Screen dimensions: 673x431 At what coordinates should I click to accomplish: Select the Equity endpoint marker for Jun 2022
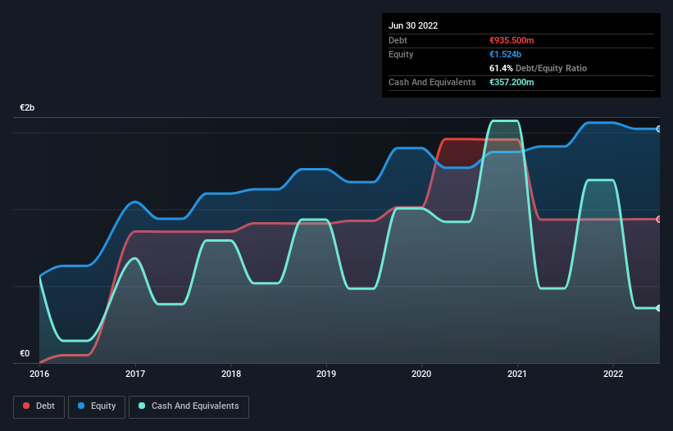coord(659,129)
